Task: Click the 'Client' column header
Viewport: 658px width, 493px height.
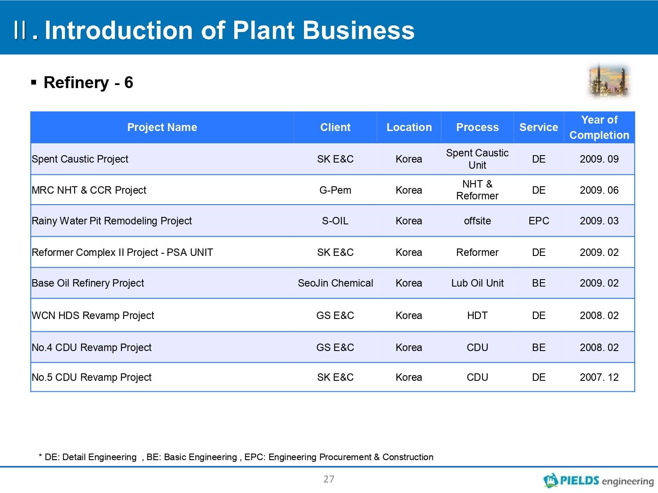Action: coord(335,128)
